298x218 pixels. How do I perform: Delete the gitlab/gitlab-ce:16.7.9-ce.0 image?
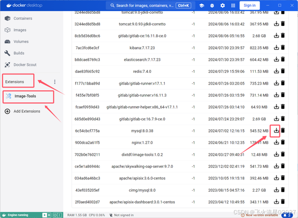(x=283, y=119)
